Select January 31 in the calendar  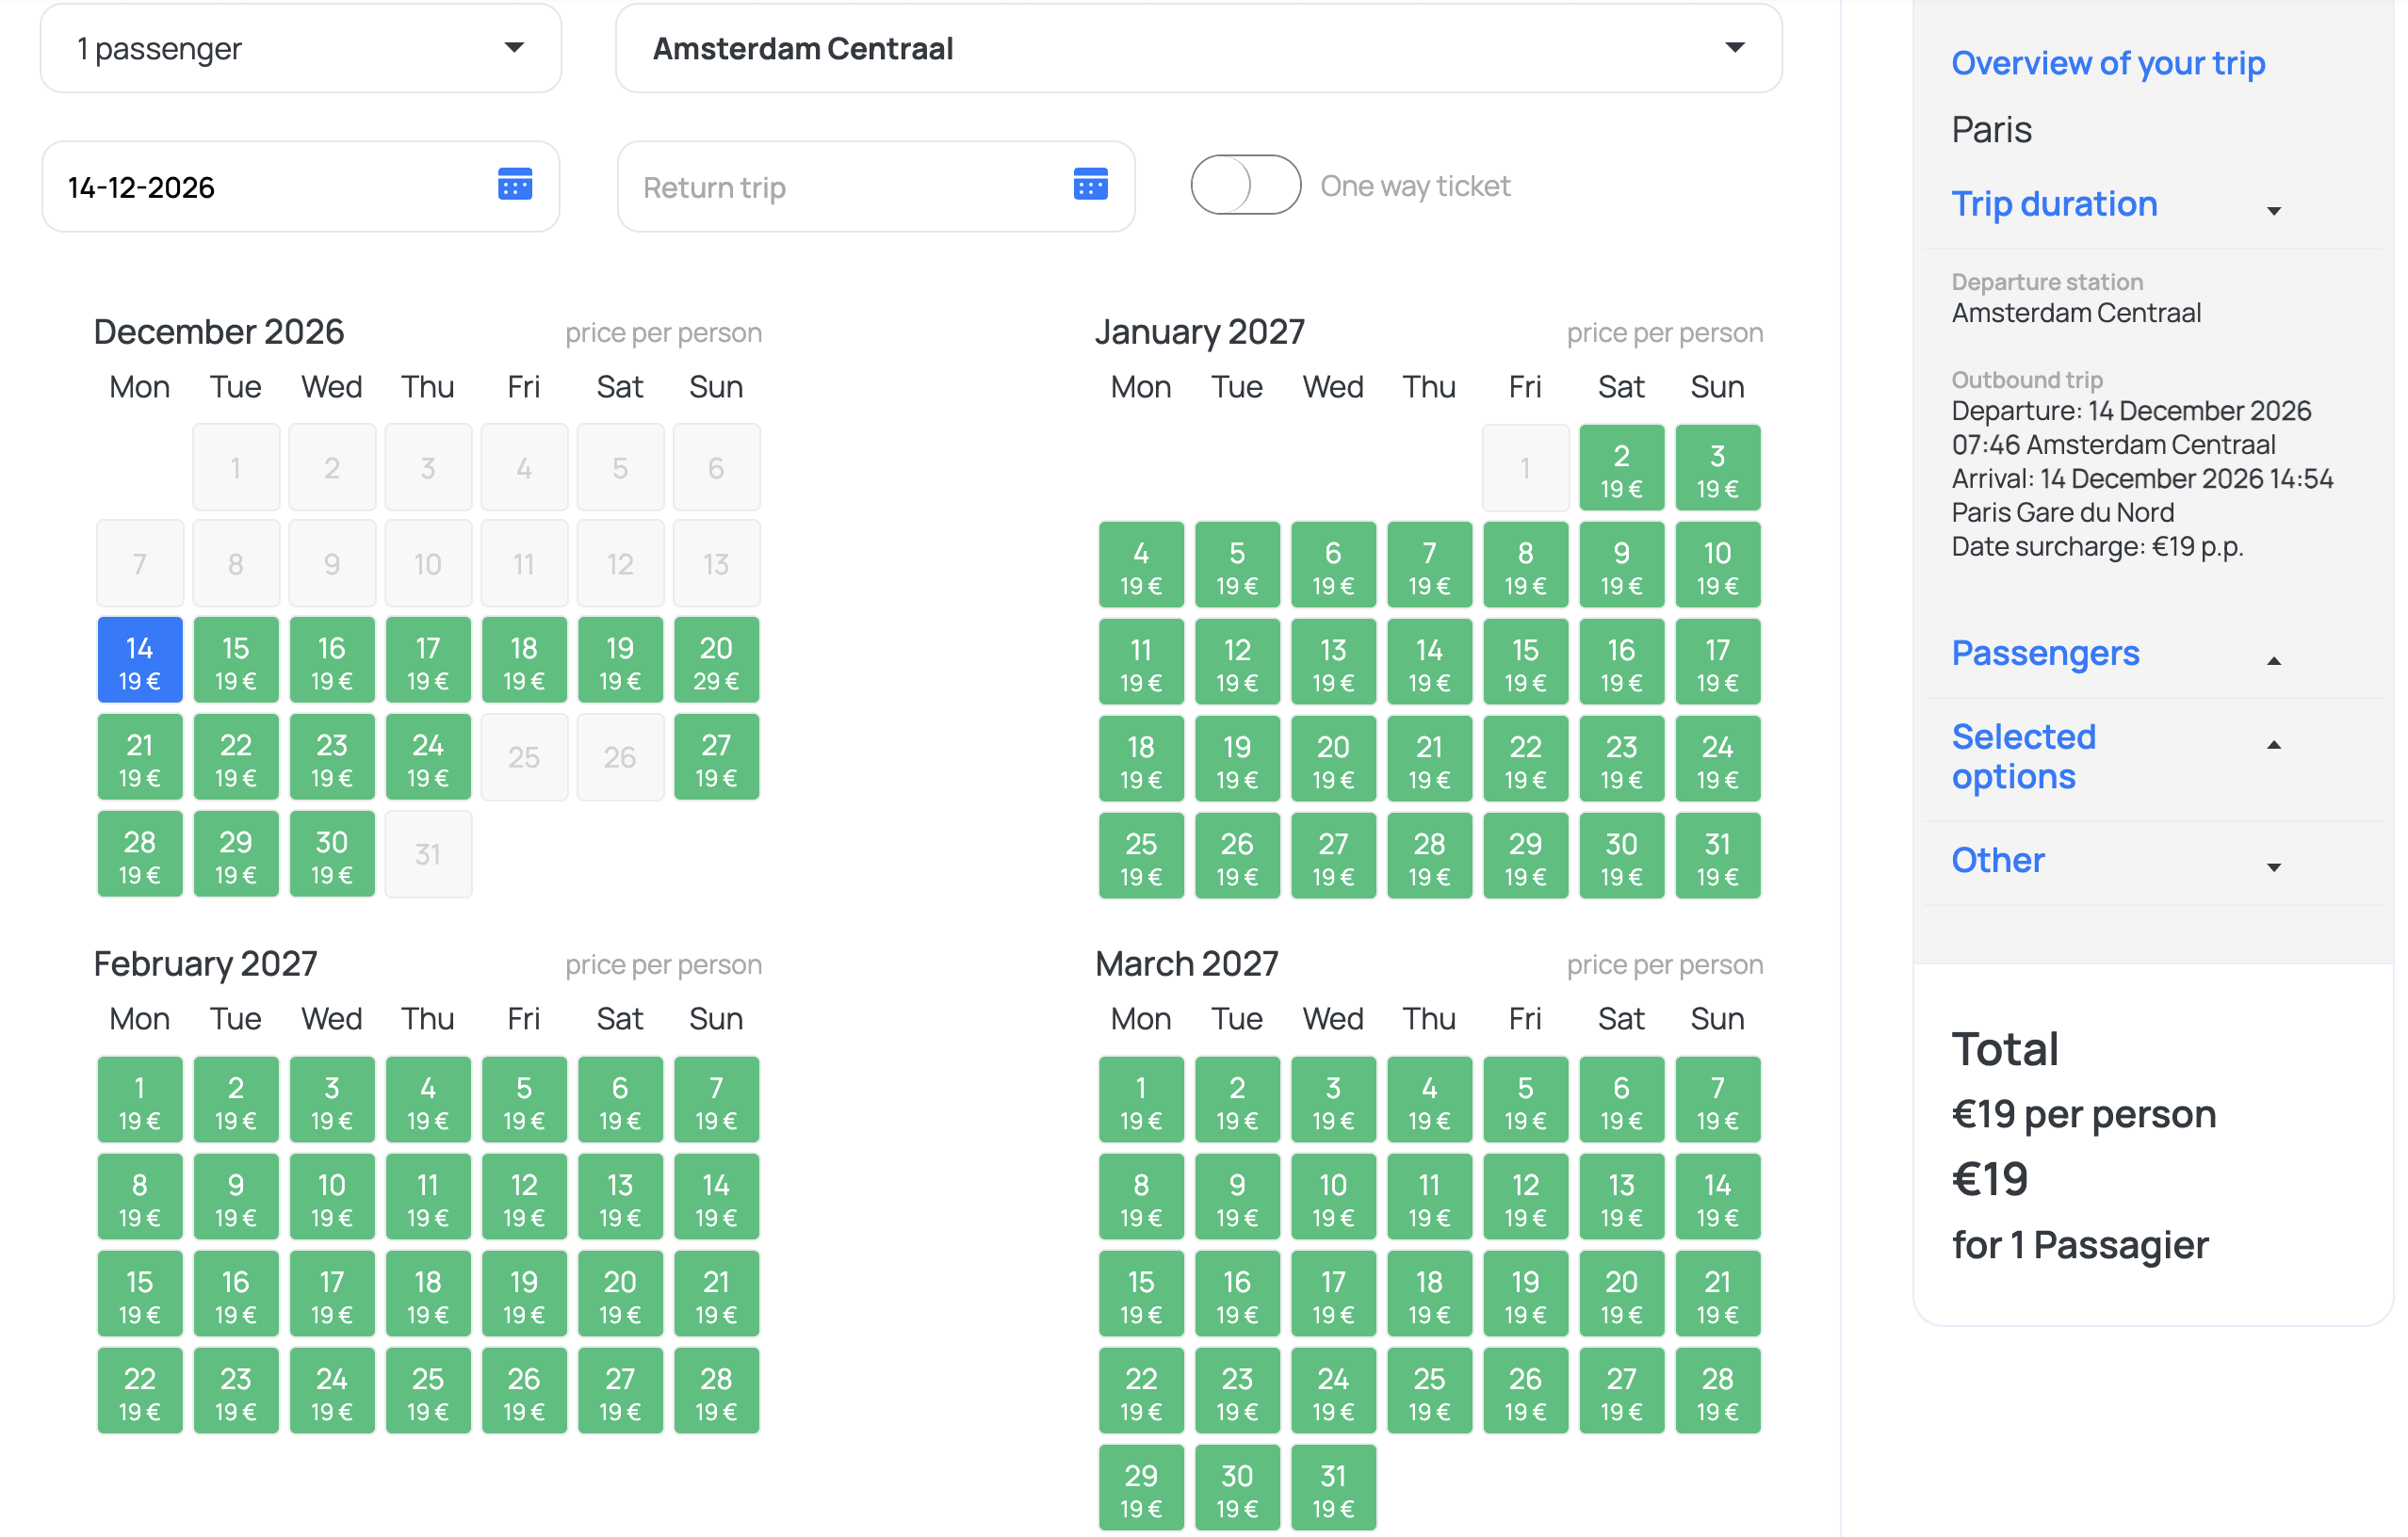pos(1717,856)
